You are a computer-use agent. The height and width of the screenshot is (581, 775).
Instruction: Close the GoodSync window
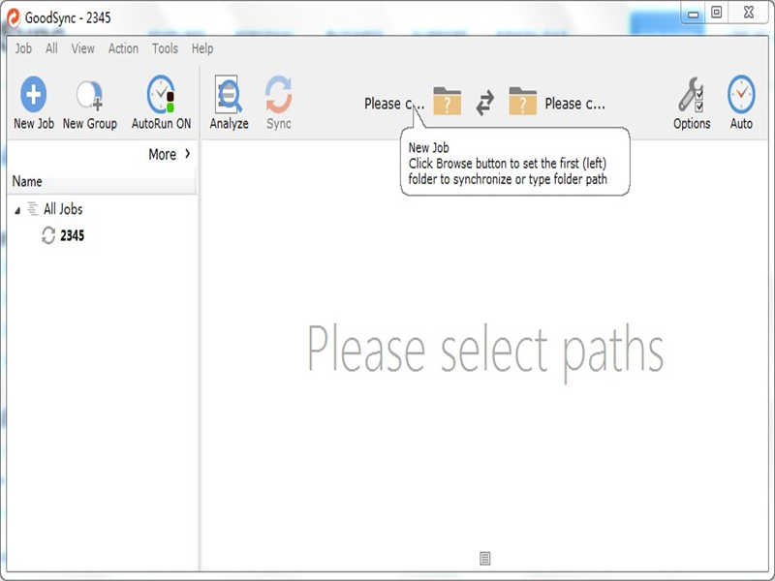pyautogui.click(x=748, y=13)
